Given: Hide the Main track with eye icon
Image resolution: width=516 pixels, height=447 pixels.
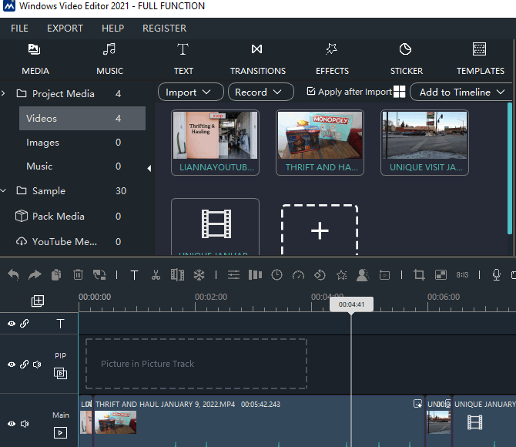Looking at the screenshot, I should click(x=12, y=424).
